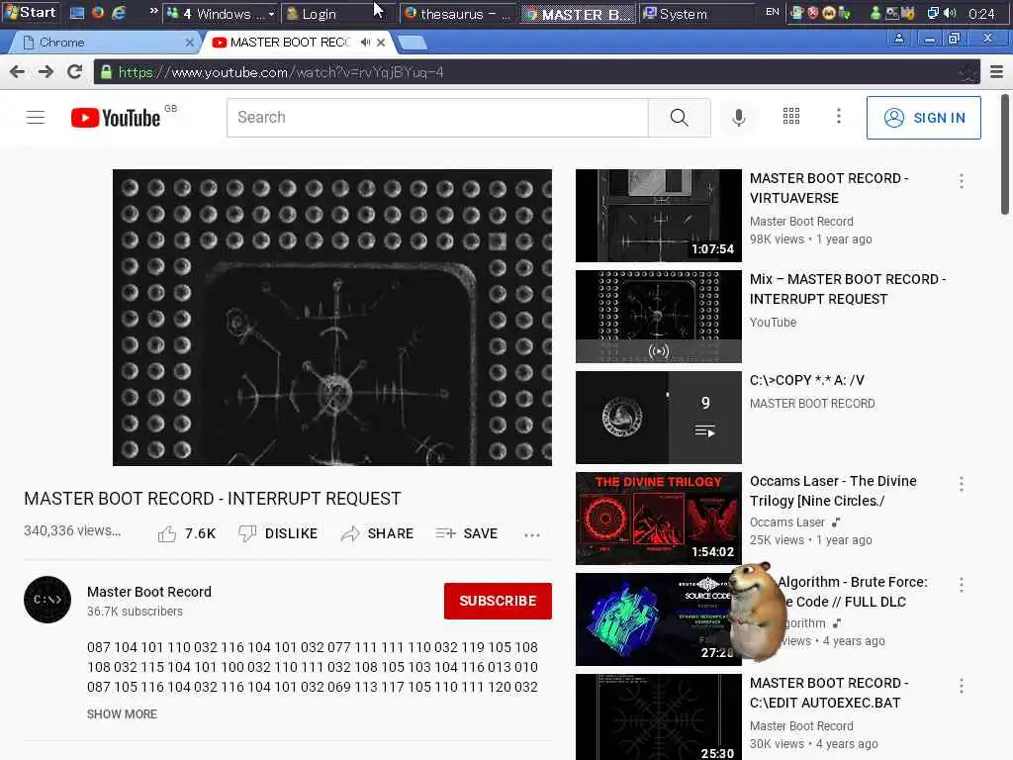This screenshot has width=1013, height=760.
Task: Click volume speaker icon in system tray
Action: [950, 13]
